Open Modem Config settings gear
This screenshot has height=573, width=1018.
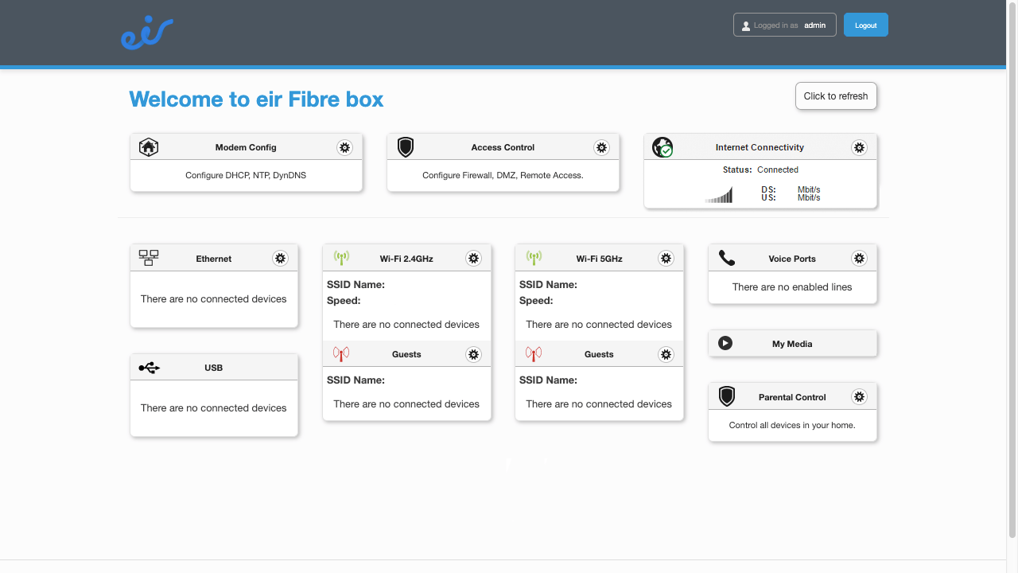344,147
